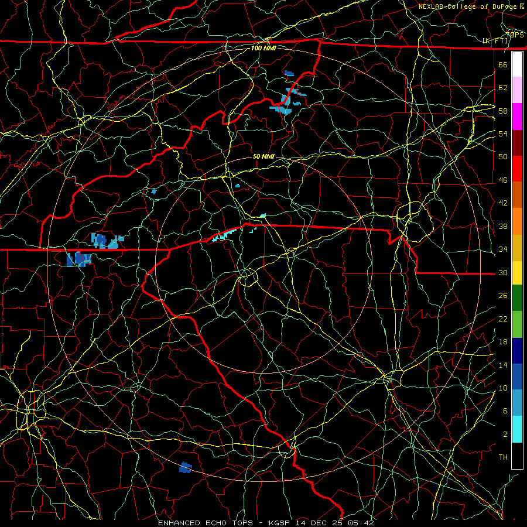Click the bright yellow legend swatch
The width and height of the screenshot is (527, 527).
517,272
